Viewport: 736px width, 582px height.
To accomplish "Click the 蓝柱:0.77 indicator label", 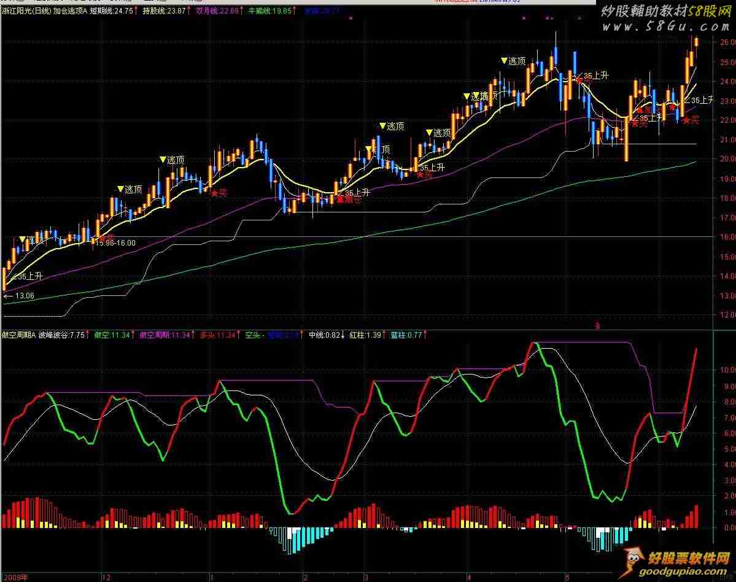I will 406,335.
